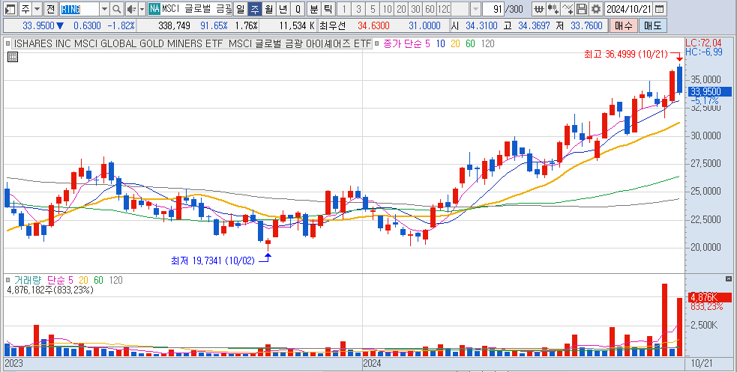The image size is (737, 372).
Task: Choose the 10 interval button
Action: point(387,8)
